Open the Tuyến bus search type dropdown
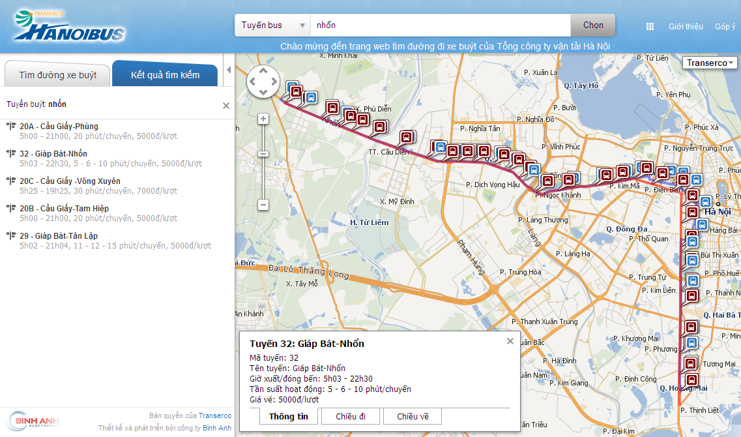Image resolution: width=741 pixels, height=437 pixels. (x=272, y=25)
